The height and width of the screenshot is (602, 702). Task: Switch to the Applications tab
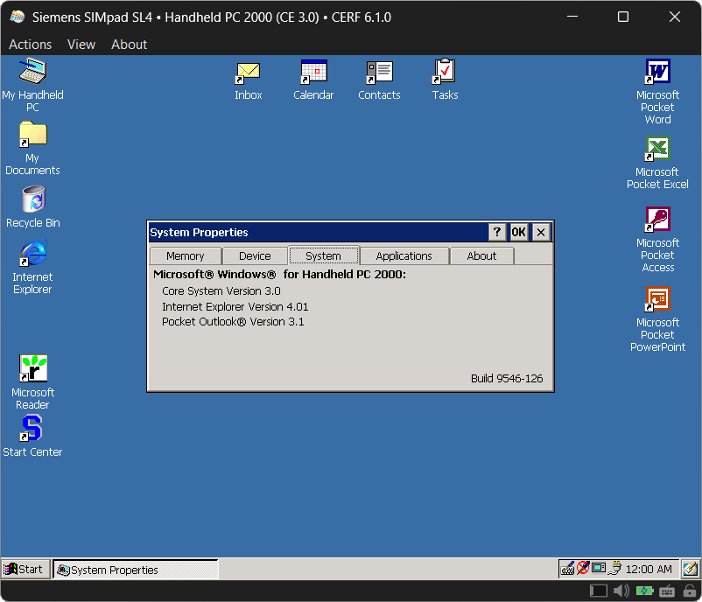tap(404, 256)
